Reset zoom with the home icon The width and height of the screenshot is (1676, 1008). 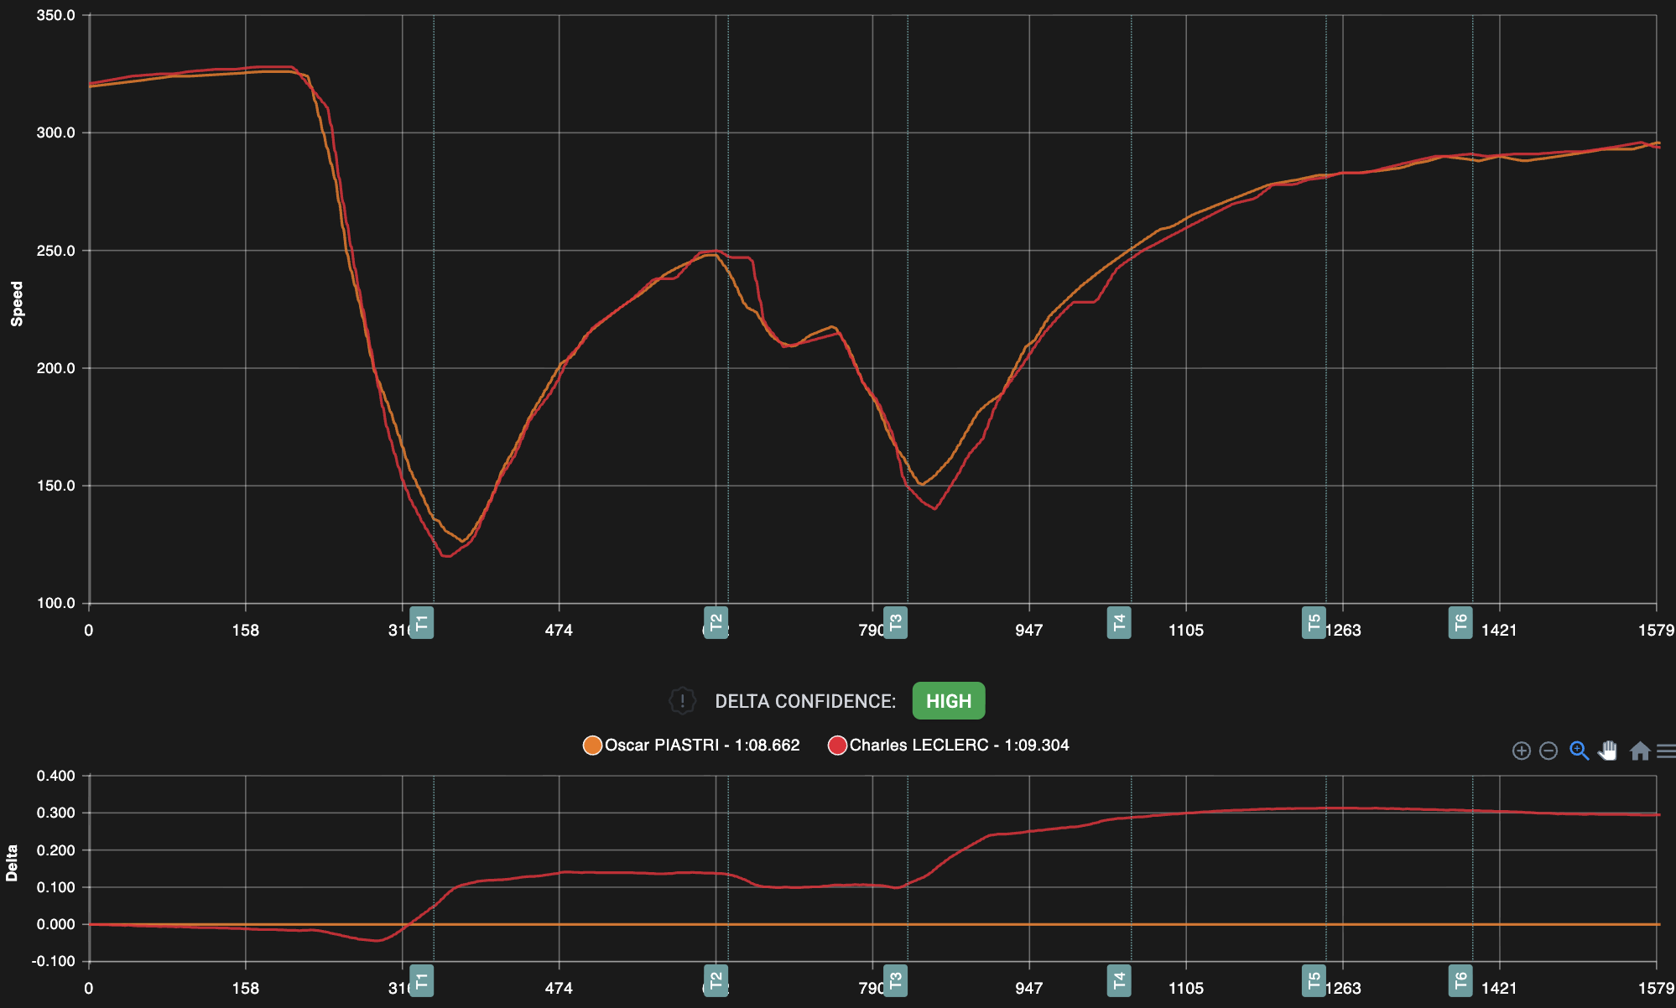point(1639,751)
